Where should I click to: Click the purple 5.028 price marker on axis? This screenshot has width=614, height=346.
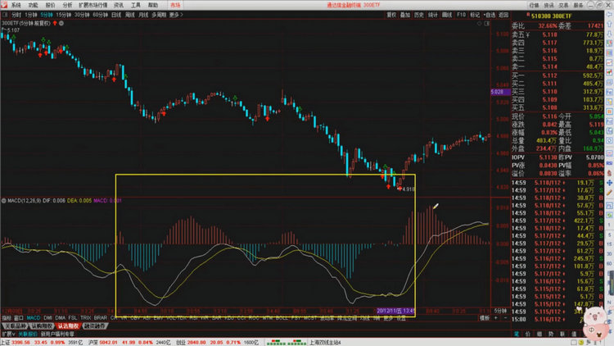[496, 92]
